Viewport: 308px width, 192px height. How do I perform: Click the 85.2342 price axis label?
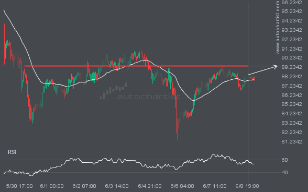coord(291,104)
